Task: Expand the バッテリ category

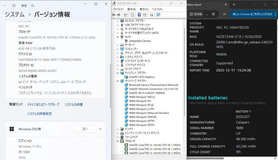Action: [x=118, y=129]
